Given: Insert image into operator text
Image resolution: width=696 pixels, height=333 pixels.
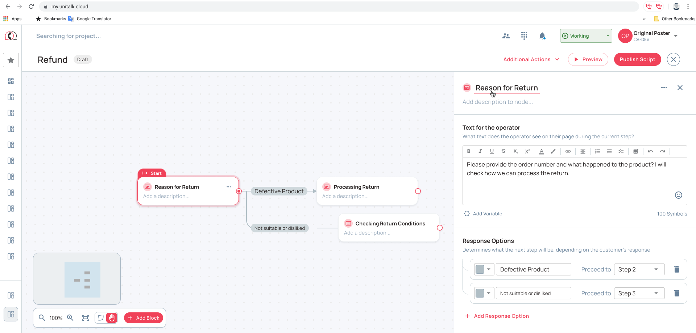Looking at the screenshot, I should (x=636, y=151).
